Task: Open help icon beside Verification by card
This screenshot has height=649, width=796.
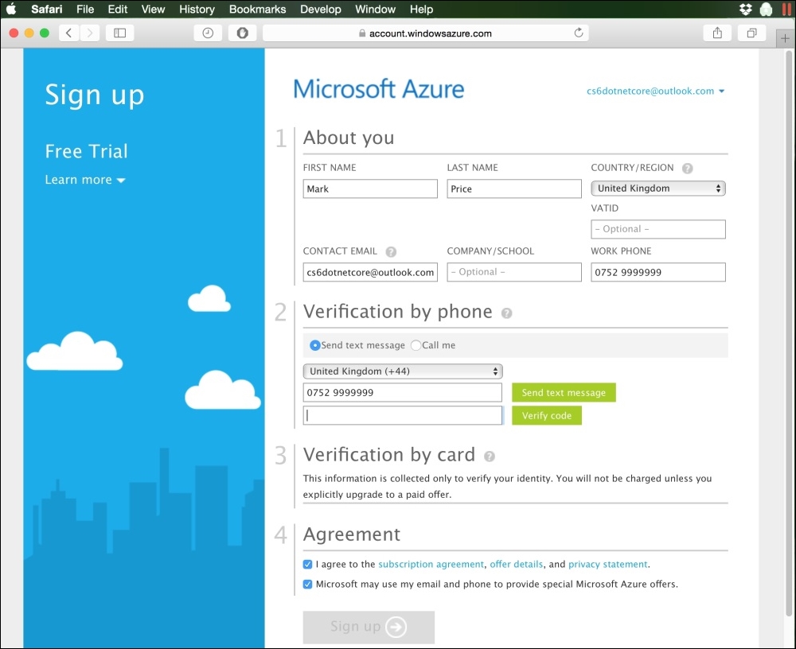Action: click(x=490, y=457)
